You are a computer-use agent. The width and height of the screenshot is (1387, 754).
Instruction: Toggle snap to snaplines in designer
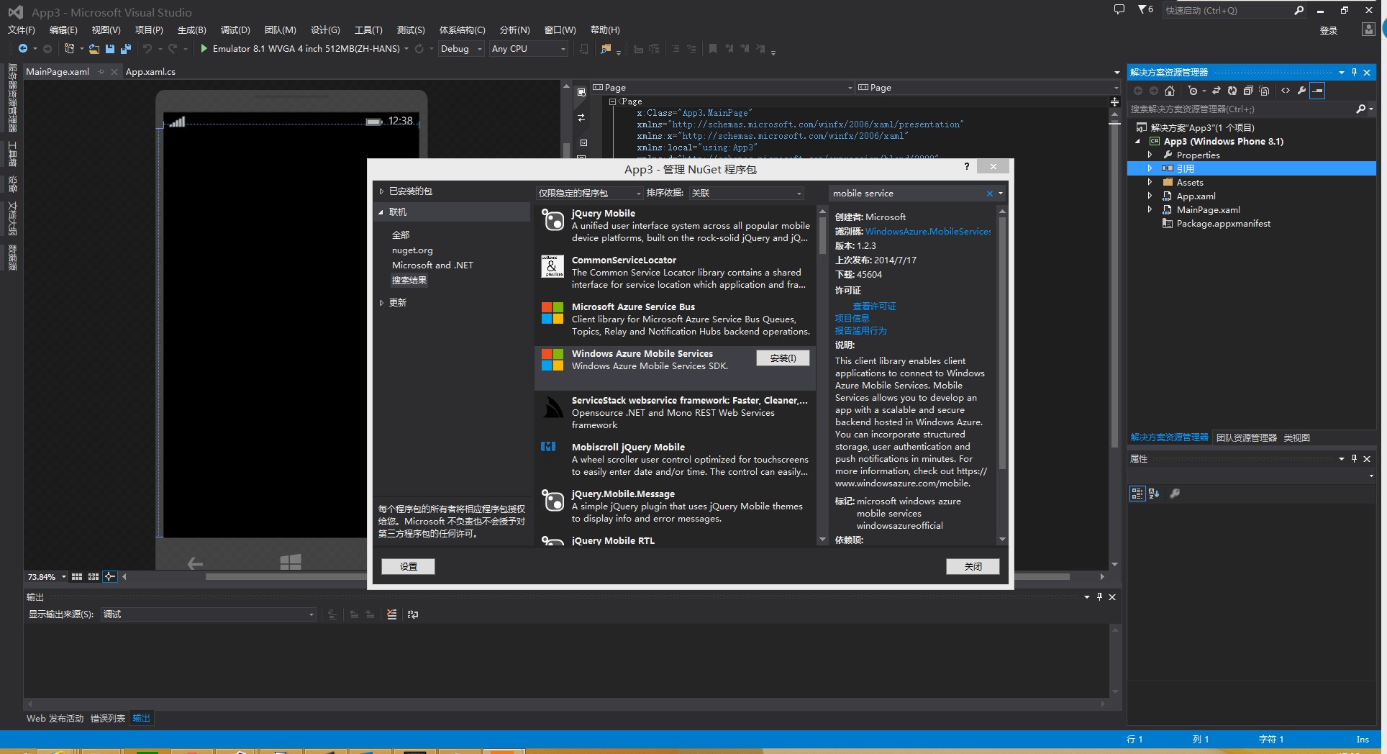pyautogui.click(x=109, y=576)
